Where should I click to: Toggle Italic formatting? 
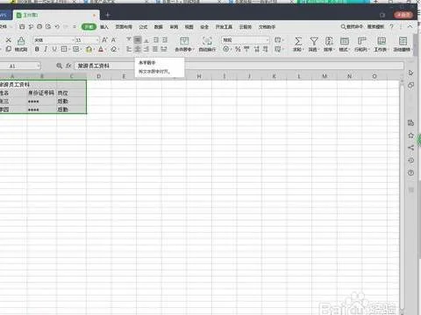(x=46, y=49)
